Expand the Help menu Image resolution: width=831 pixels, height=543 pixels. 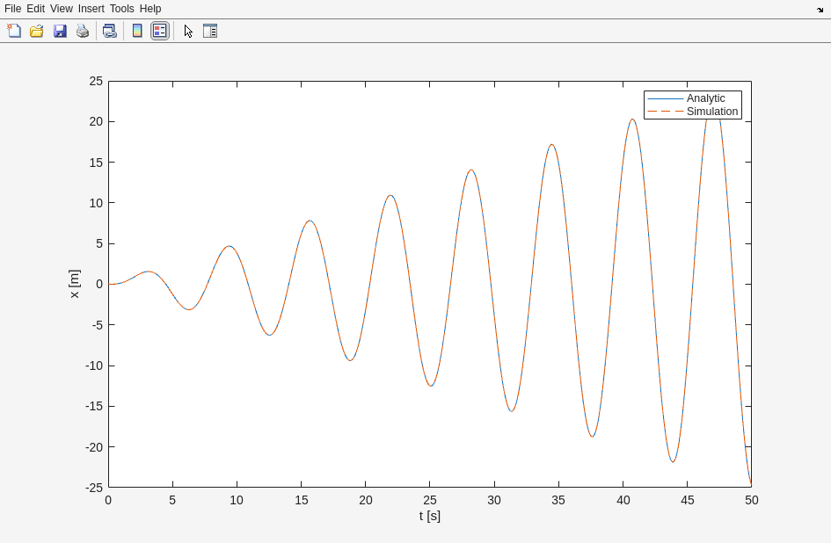click(x=150, y=9)
